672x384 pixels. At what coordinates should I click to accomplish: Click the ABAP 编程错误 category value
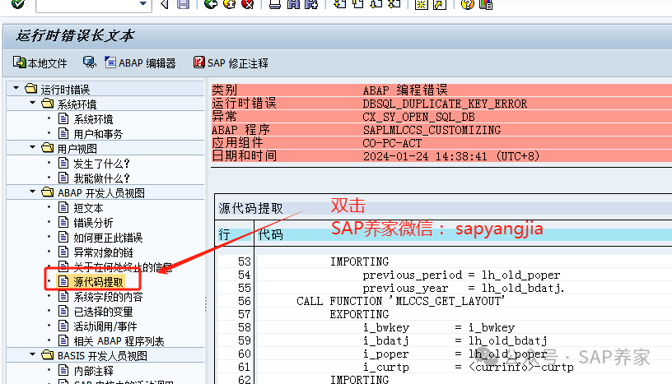[x=405, y=90]
